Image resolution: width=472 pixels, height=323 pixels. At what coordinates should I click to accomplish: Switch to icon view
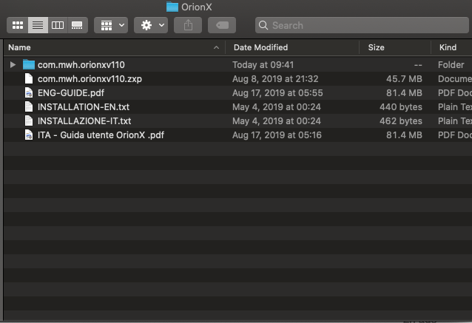click(x=18, y=25)
